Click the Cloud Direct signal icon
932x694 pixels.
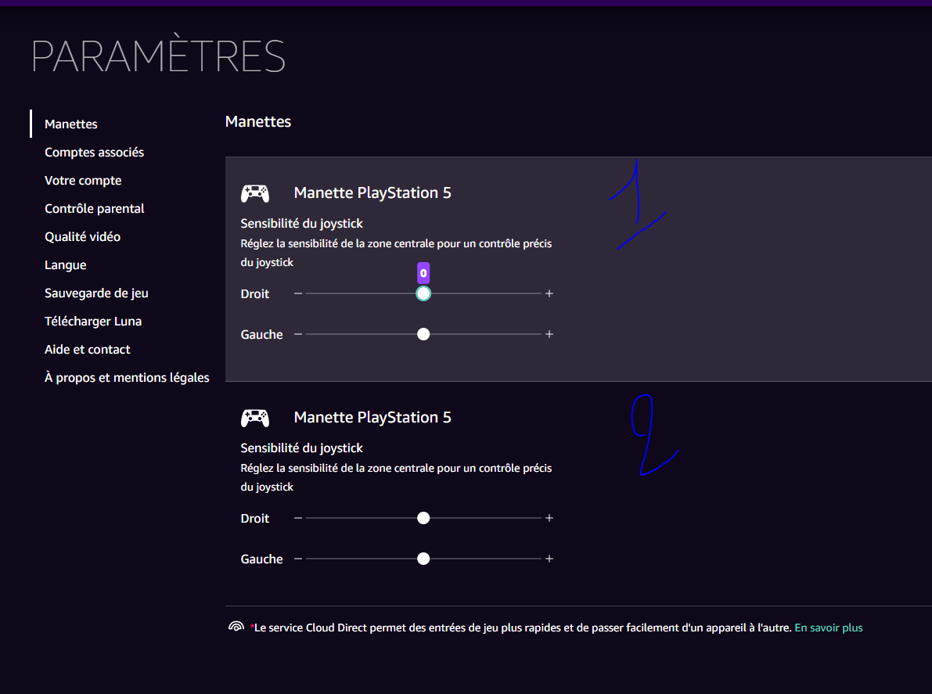(x=236, y=627)
